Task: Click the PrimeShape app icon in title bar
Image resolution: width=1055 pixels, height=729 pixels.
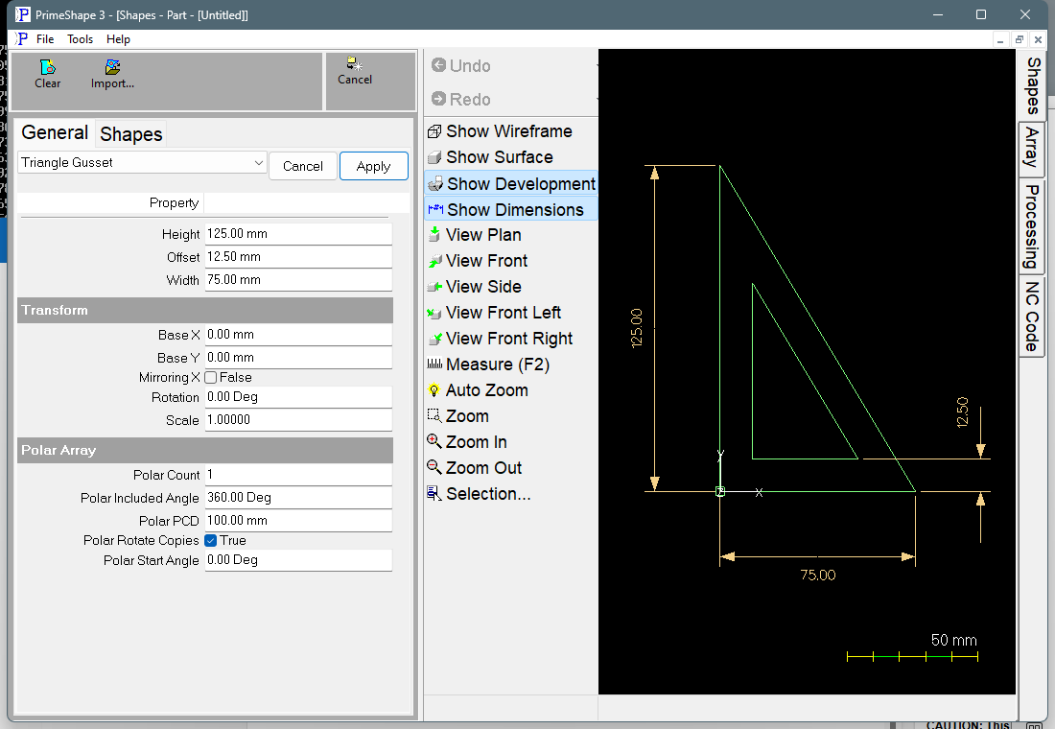Action: (23, 14)
